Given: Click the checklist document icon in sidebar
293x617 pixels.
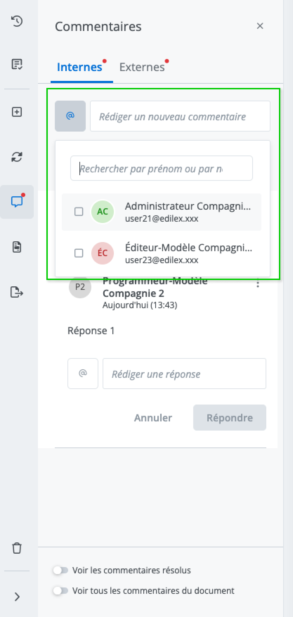Looking at the screenshot, I should click(x=17, y=64).
